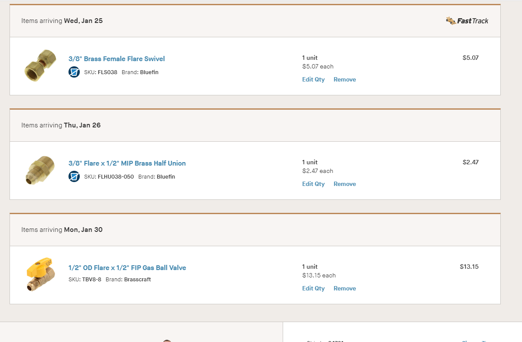
Task: Remove the Gas Ball Valve from cart
Action: pos(345,289)
